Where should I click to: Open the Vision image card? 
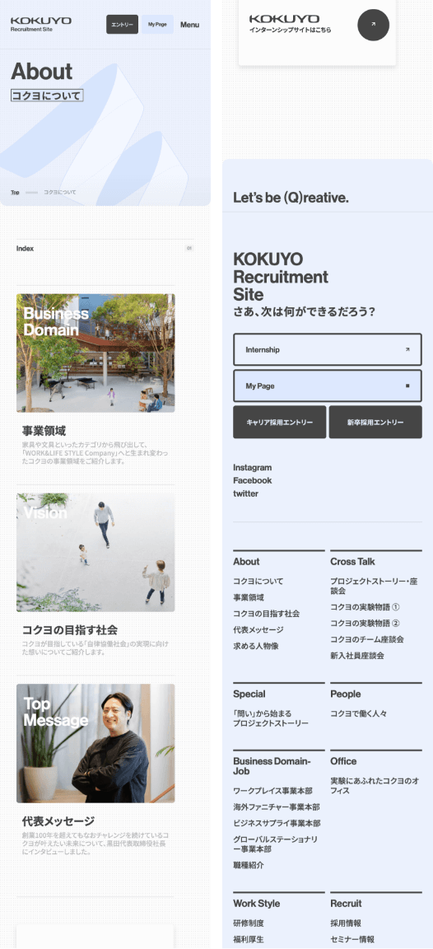click(95, 552)
